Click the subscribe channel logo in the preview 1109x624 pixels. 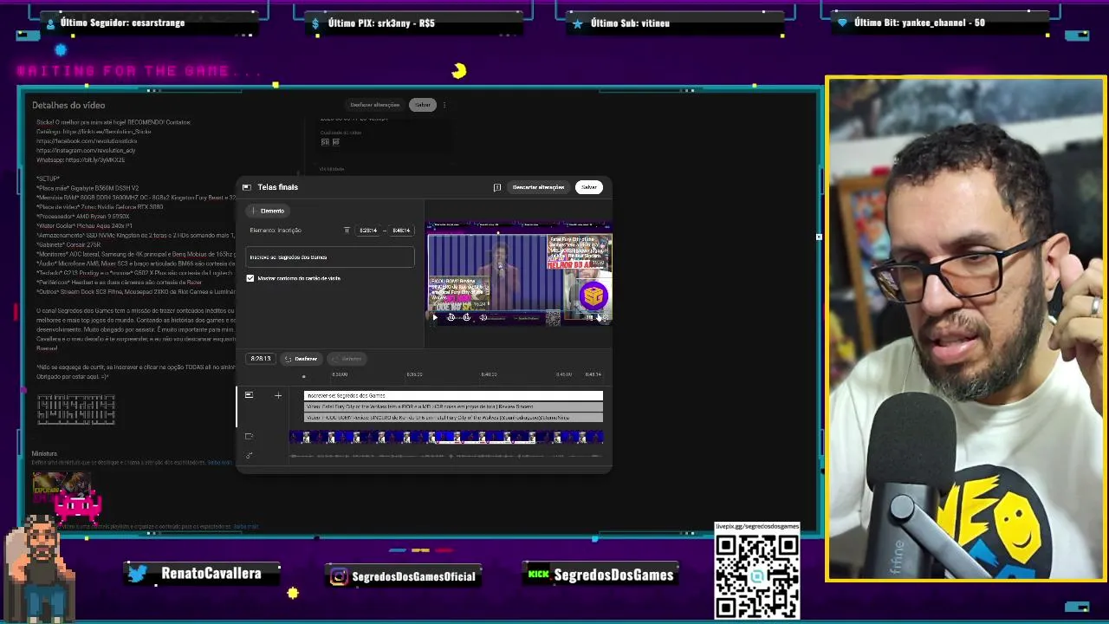coord(593,296)
